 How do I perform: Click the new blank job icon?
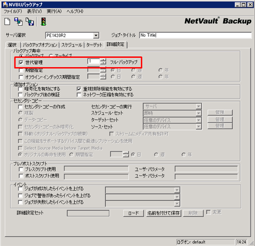(7, 22)
